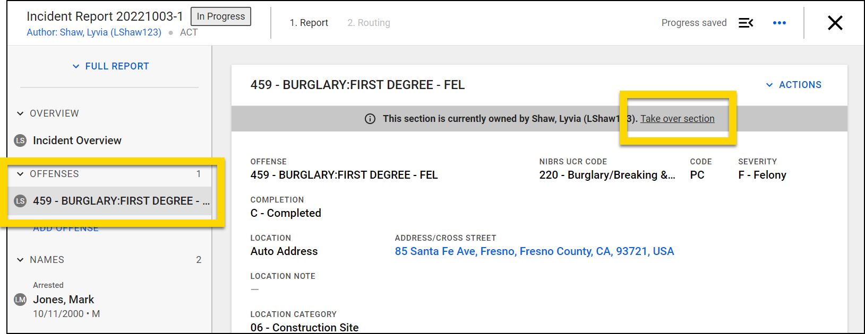Switch to the Routing step
The image size is (865, 334).
click(369, 23)
